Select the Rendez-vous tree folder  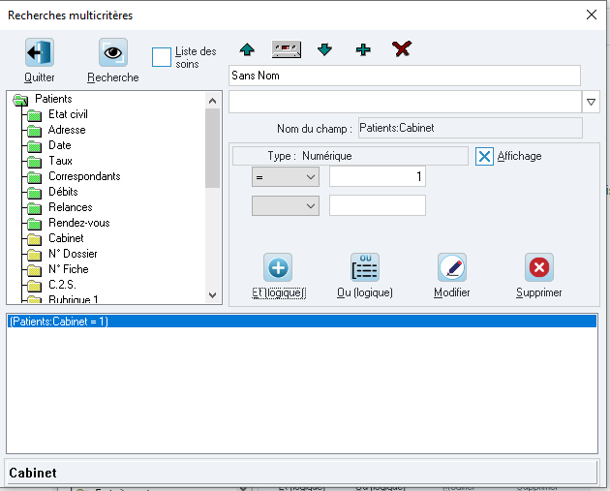(79, 223)
